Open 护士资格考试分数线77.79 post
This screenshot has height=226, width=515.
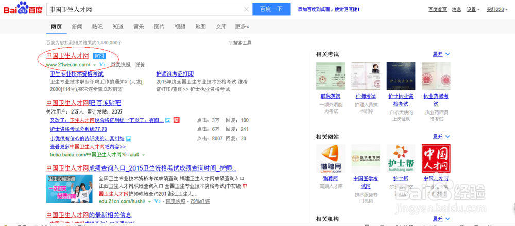coord(78,129)
